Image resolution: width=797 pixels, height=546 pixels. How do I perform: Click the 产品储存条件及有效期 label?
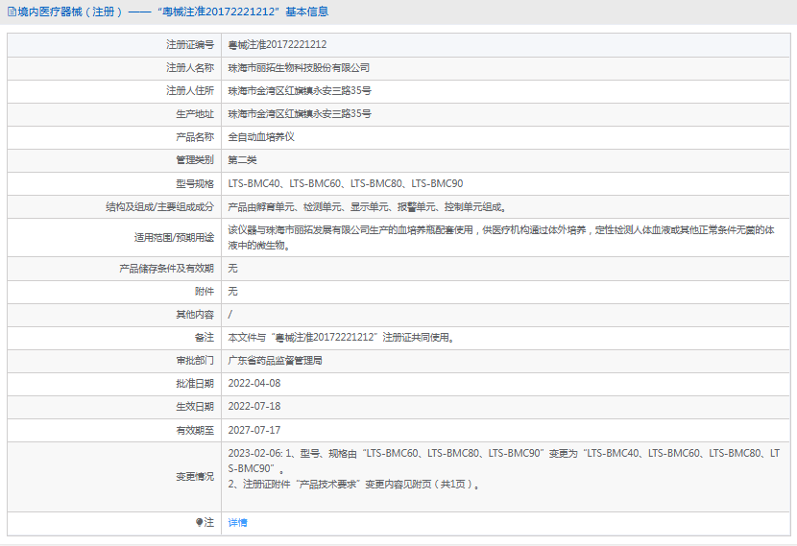point(167,269)
